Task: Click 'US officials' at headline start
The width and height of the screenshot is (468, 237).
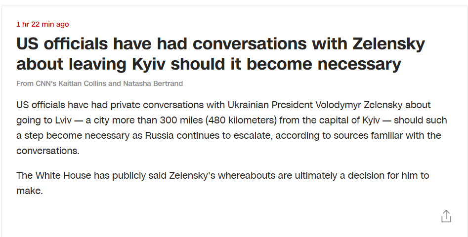Action: 62,44
